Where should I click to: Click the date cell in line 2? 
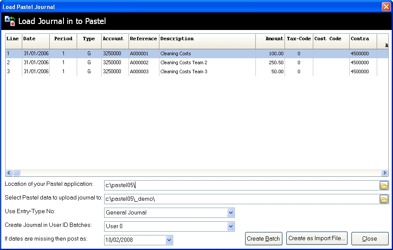[36, 62]
